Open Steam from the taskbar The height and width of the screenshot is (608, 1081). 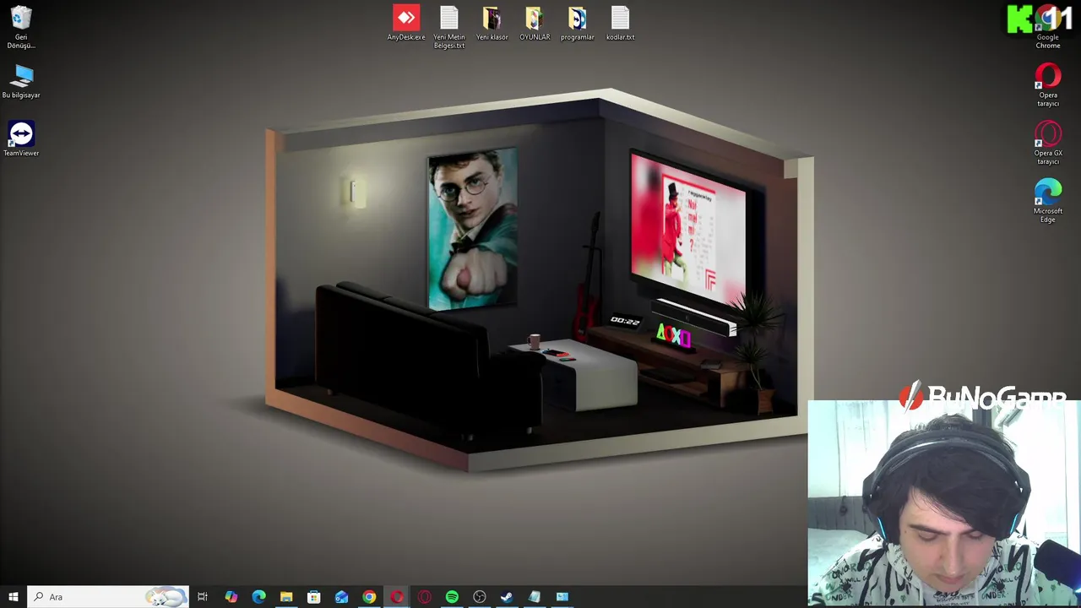507,597
